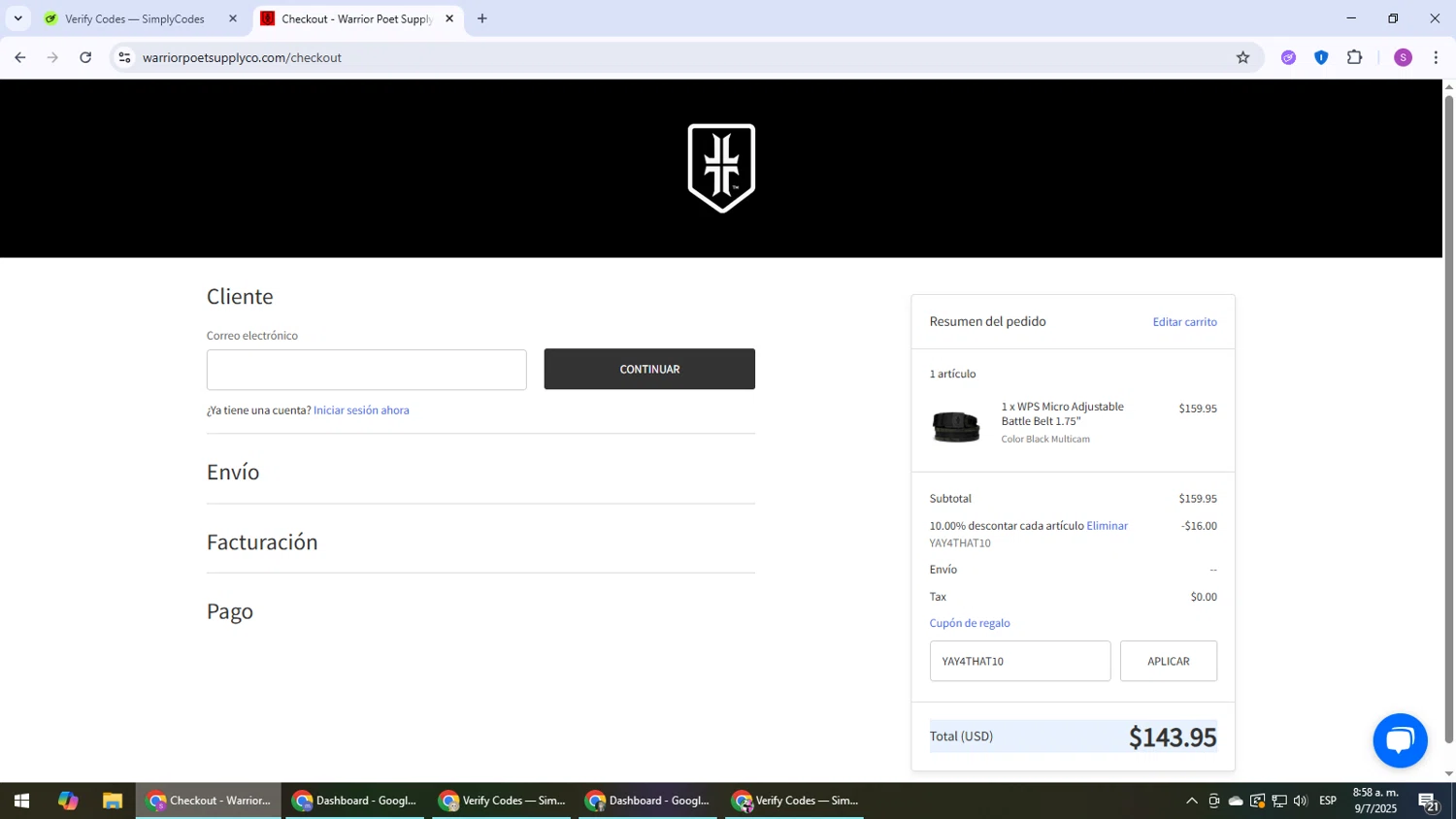Click the Total $143.95 amount
1456x819 pixels.
[1172, 737]
